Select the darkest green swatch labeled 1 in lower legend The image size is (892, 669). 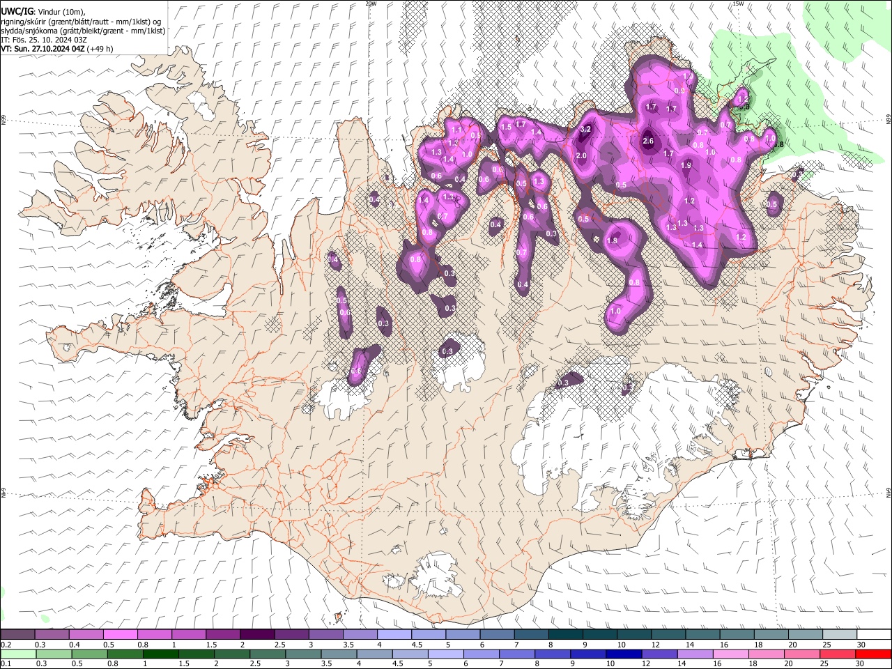(161, 654)
